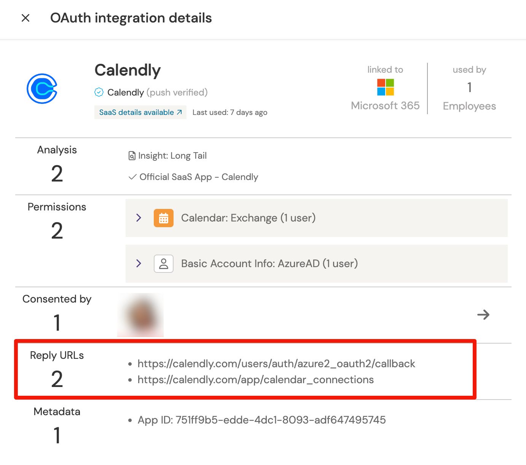The height and width of the screenshot is (465, 526).
Task: Click 'Official SaaS App – Calendly' text
Action: point(199,177)
